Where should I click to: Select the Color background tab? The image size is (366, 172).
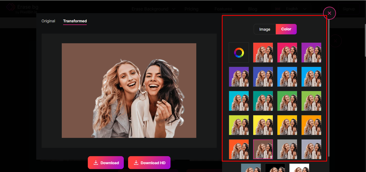[286, 29]
